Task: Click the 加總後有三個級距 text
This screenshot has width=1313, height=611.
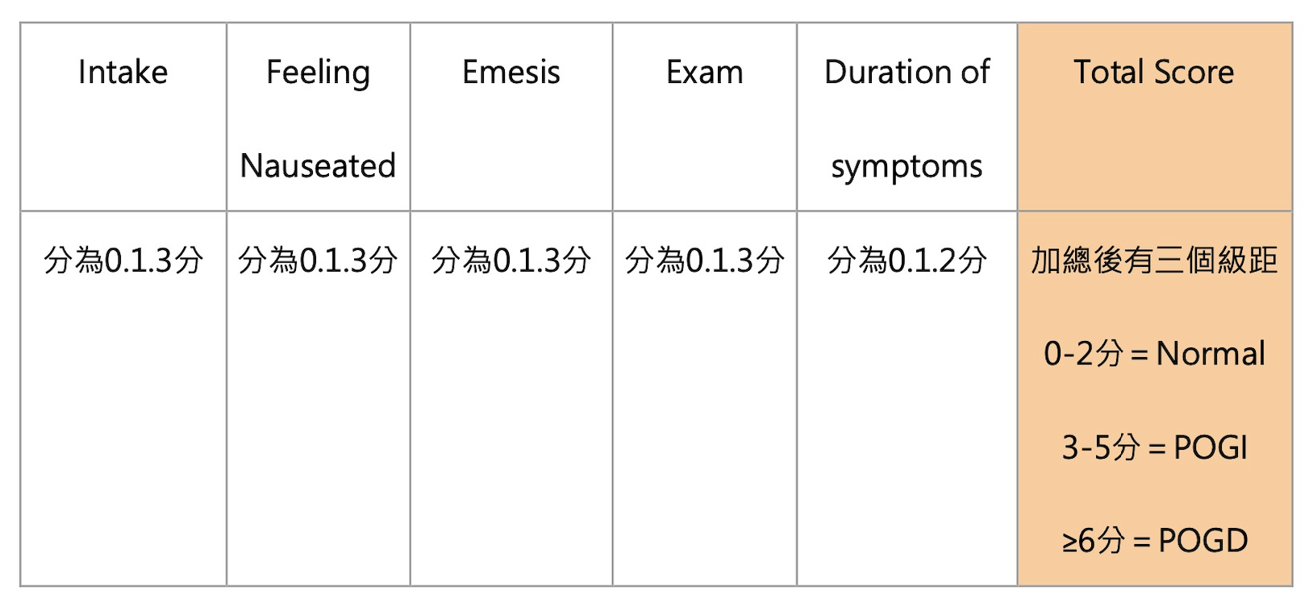Action: [1154, 260]
